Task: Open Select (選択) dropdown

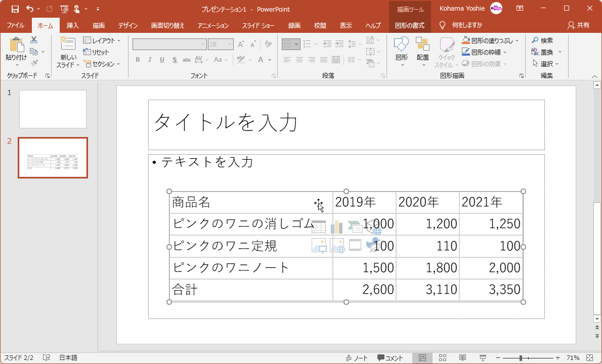Action: click(x=545, y=64)
